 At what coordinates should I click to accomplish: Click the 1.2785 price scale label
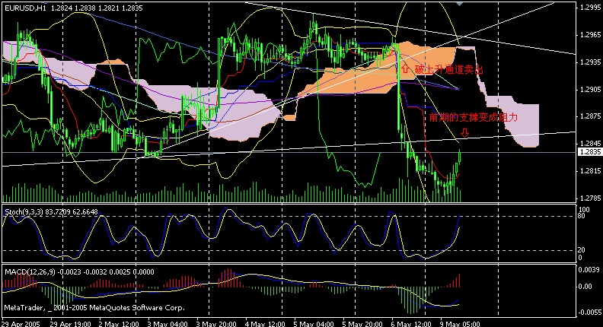(590, 198)
